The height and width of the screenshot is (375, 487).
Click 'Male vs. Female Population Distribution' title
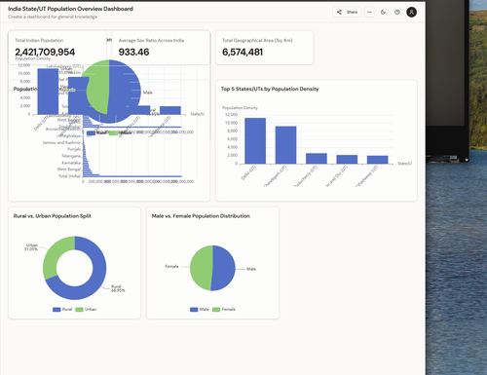coord(201,216)
